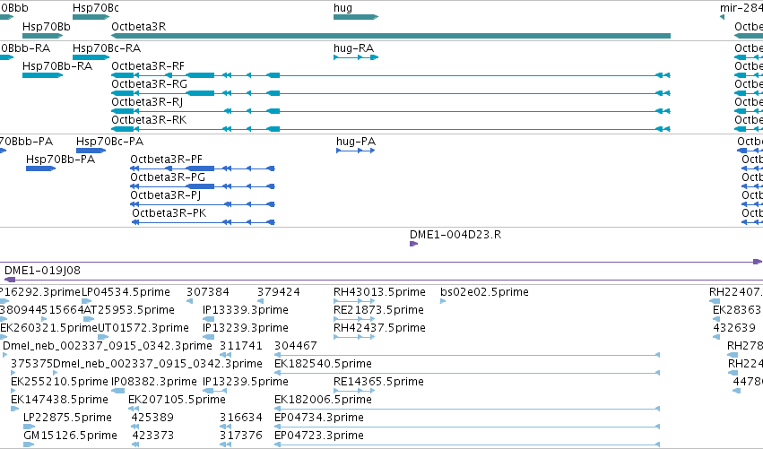Select the 423373 EST feature
Screen dimensions: 763x449
[x=135, y=445]
